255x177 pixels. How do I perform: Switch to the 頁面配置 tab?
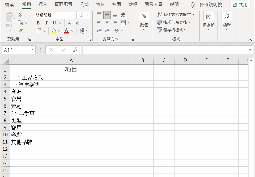tap(63, 5)
